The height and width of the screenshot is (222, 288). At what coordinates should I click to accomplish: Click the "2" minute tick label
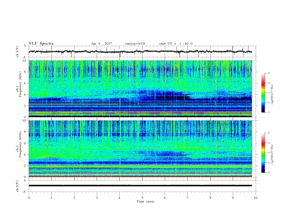coord(74,198)
